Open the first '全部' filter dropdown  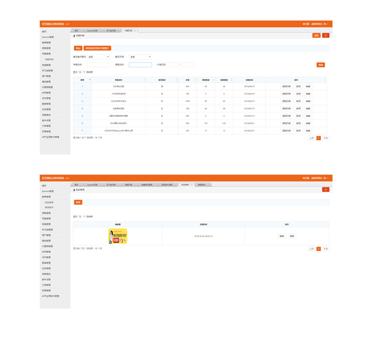pyautogui.click(x=98, y=57)
